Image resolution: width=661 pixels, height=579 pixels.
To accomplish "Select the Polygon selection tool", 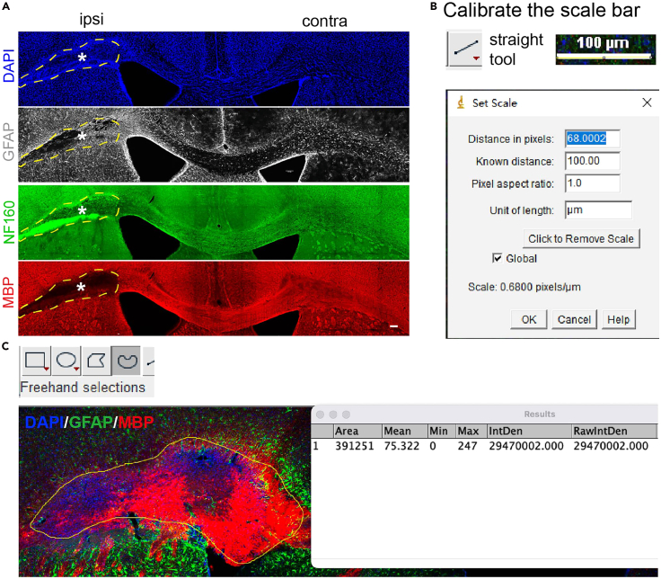I will pyautogui.click(x=96, y=361).
